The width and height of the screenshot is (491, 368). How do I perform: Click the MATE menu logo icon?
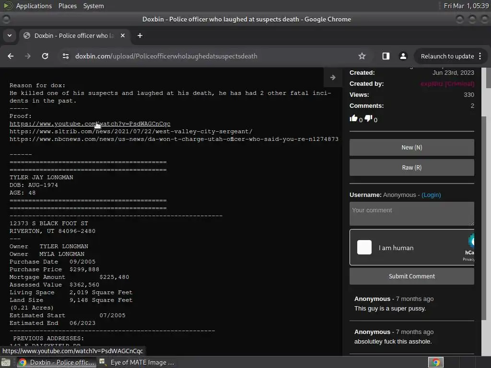tap(8, 6)
